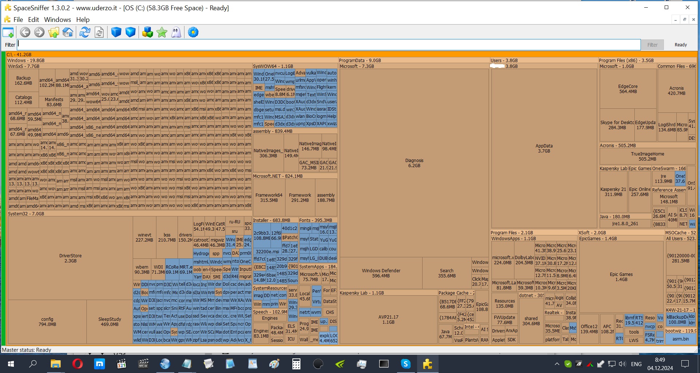Select the config 794.0MB block
The width and height of the screenshot is (700, 373).
point(47,322)
